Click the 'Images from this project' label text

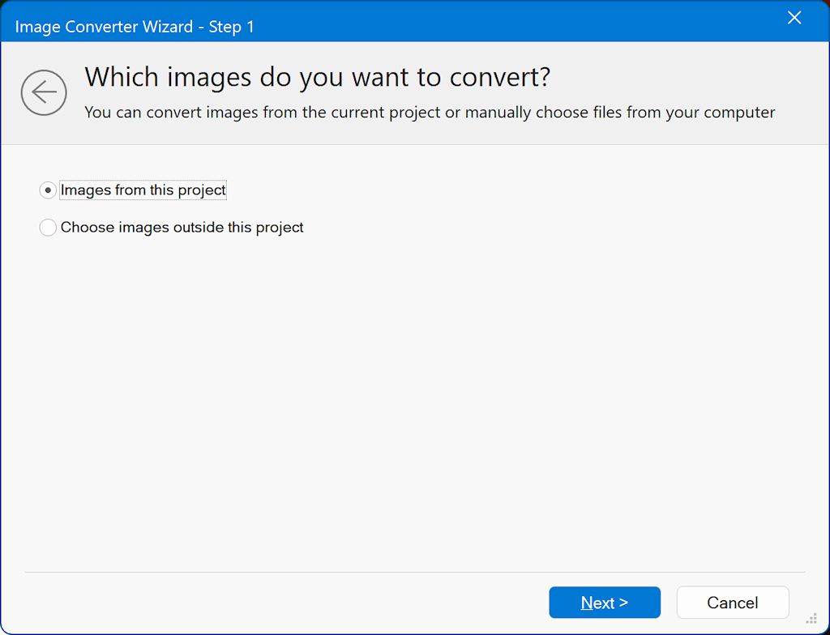click(143, 190)
